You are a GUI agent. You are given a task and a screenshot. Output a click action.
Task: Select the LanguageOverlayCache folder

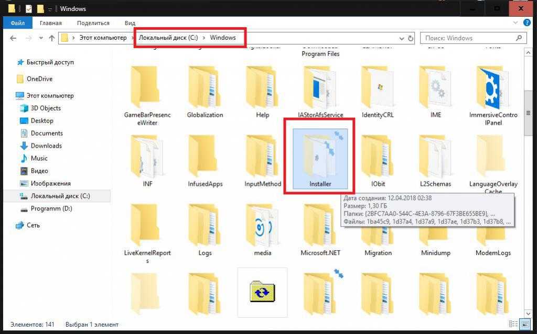493,165
